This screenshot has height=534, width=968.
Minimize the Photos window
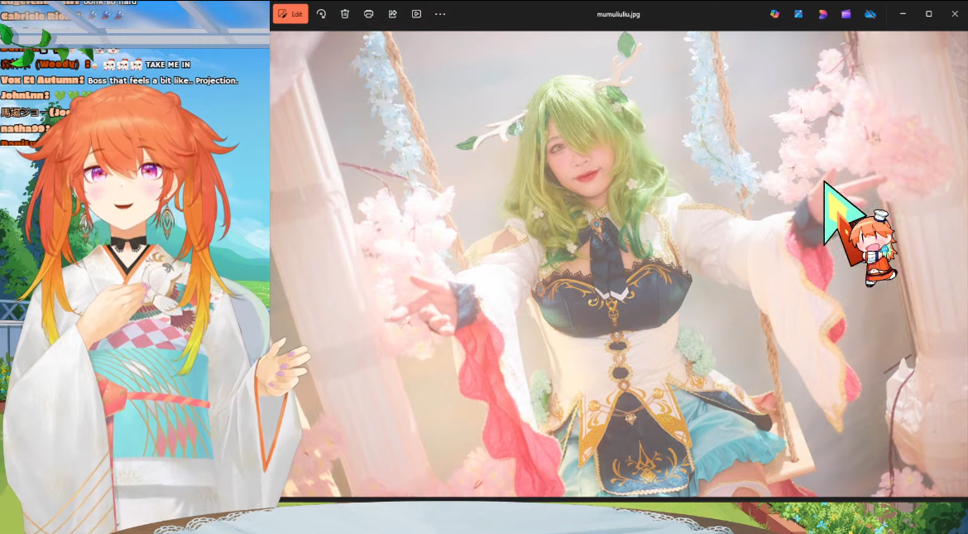pyautogui.click(x=903, y=13)
